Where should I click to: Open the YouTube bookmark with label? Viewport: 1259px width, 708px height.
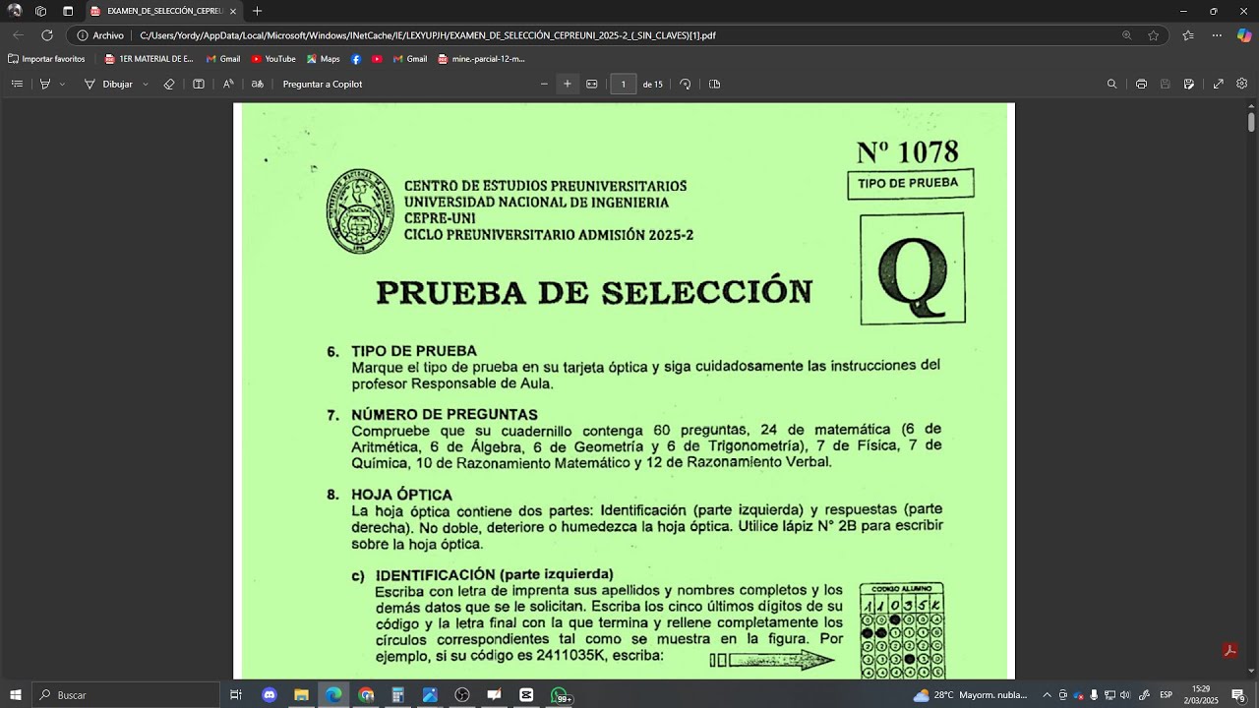273,59
